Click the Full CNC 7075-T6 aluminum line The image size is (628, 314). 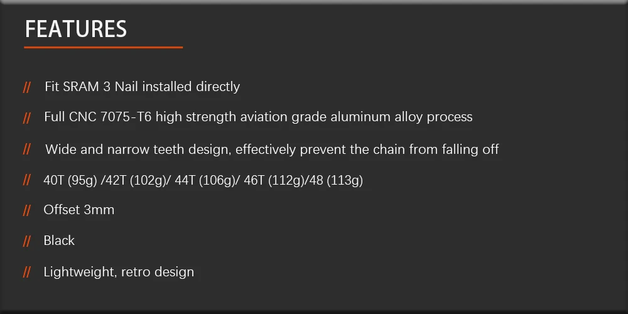[258, 117]
